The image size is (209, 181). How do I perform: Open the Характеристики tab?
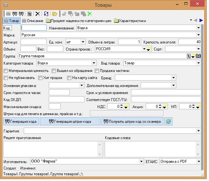click(130, 21)
